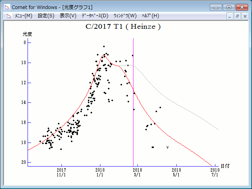Click the Comet for Windows title bar icon

tap(6, 7)
